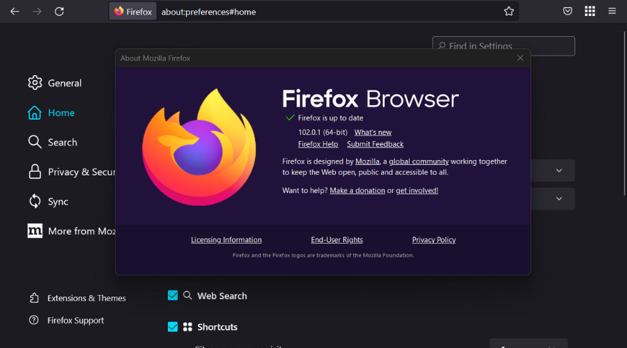Open the Firefox Help link
Screen dimensions: 627x348
[318, 144]
